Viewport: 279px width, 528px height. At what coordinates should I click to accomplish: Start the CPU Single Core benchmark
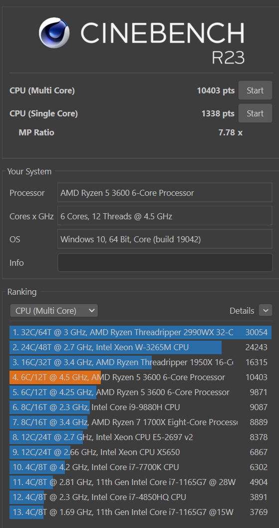point(255,113)
